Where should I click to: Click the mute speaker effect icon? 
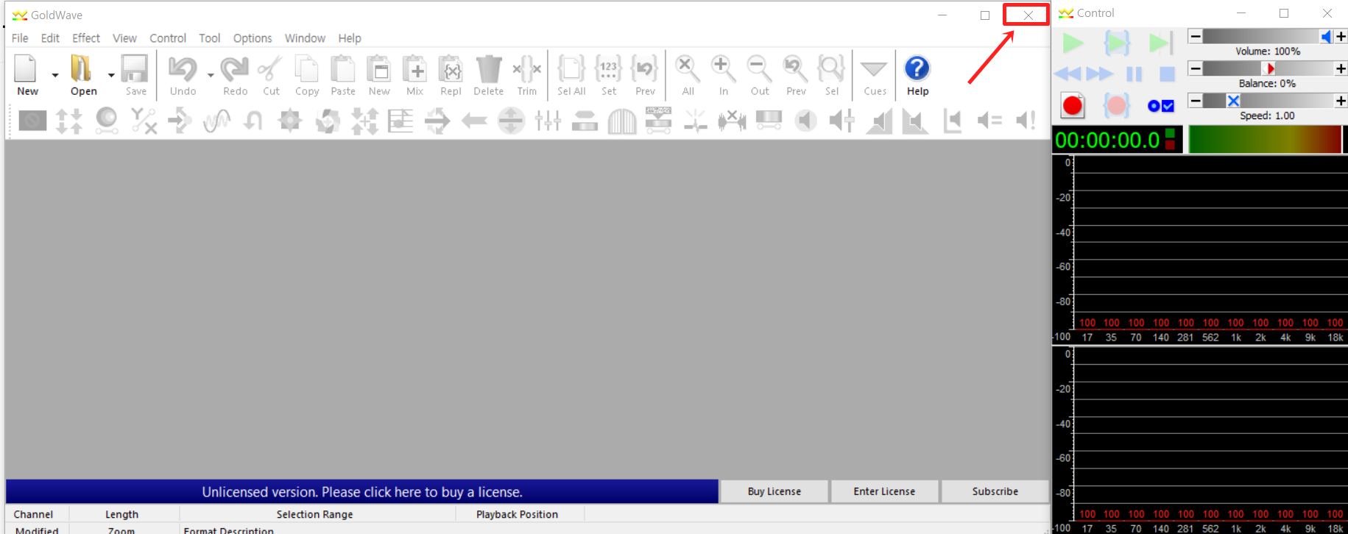pos(805,120)
